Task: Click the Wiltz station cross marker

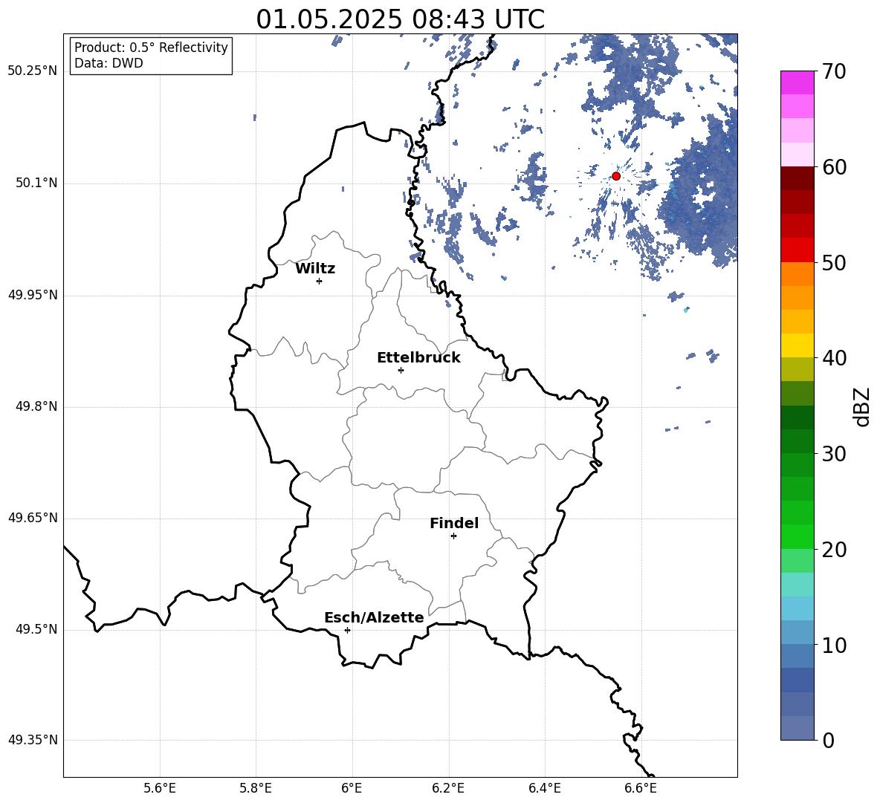Action: [319, 281]
